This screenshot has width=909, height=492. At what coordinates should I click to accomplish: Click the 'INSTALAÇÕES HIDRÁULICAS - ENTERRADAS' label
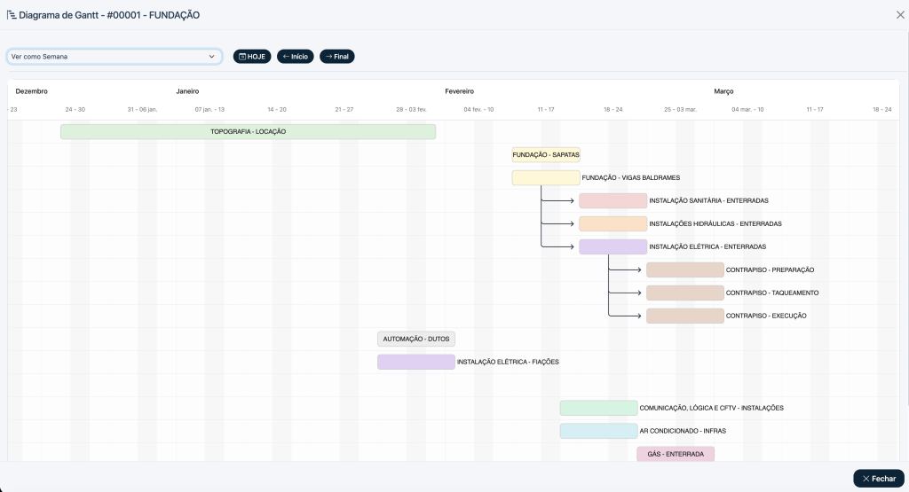pos(715,223)
